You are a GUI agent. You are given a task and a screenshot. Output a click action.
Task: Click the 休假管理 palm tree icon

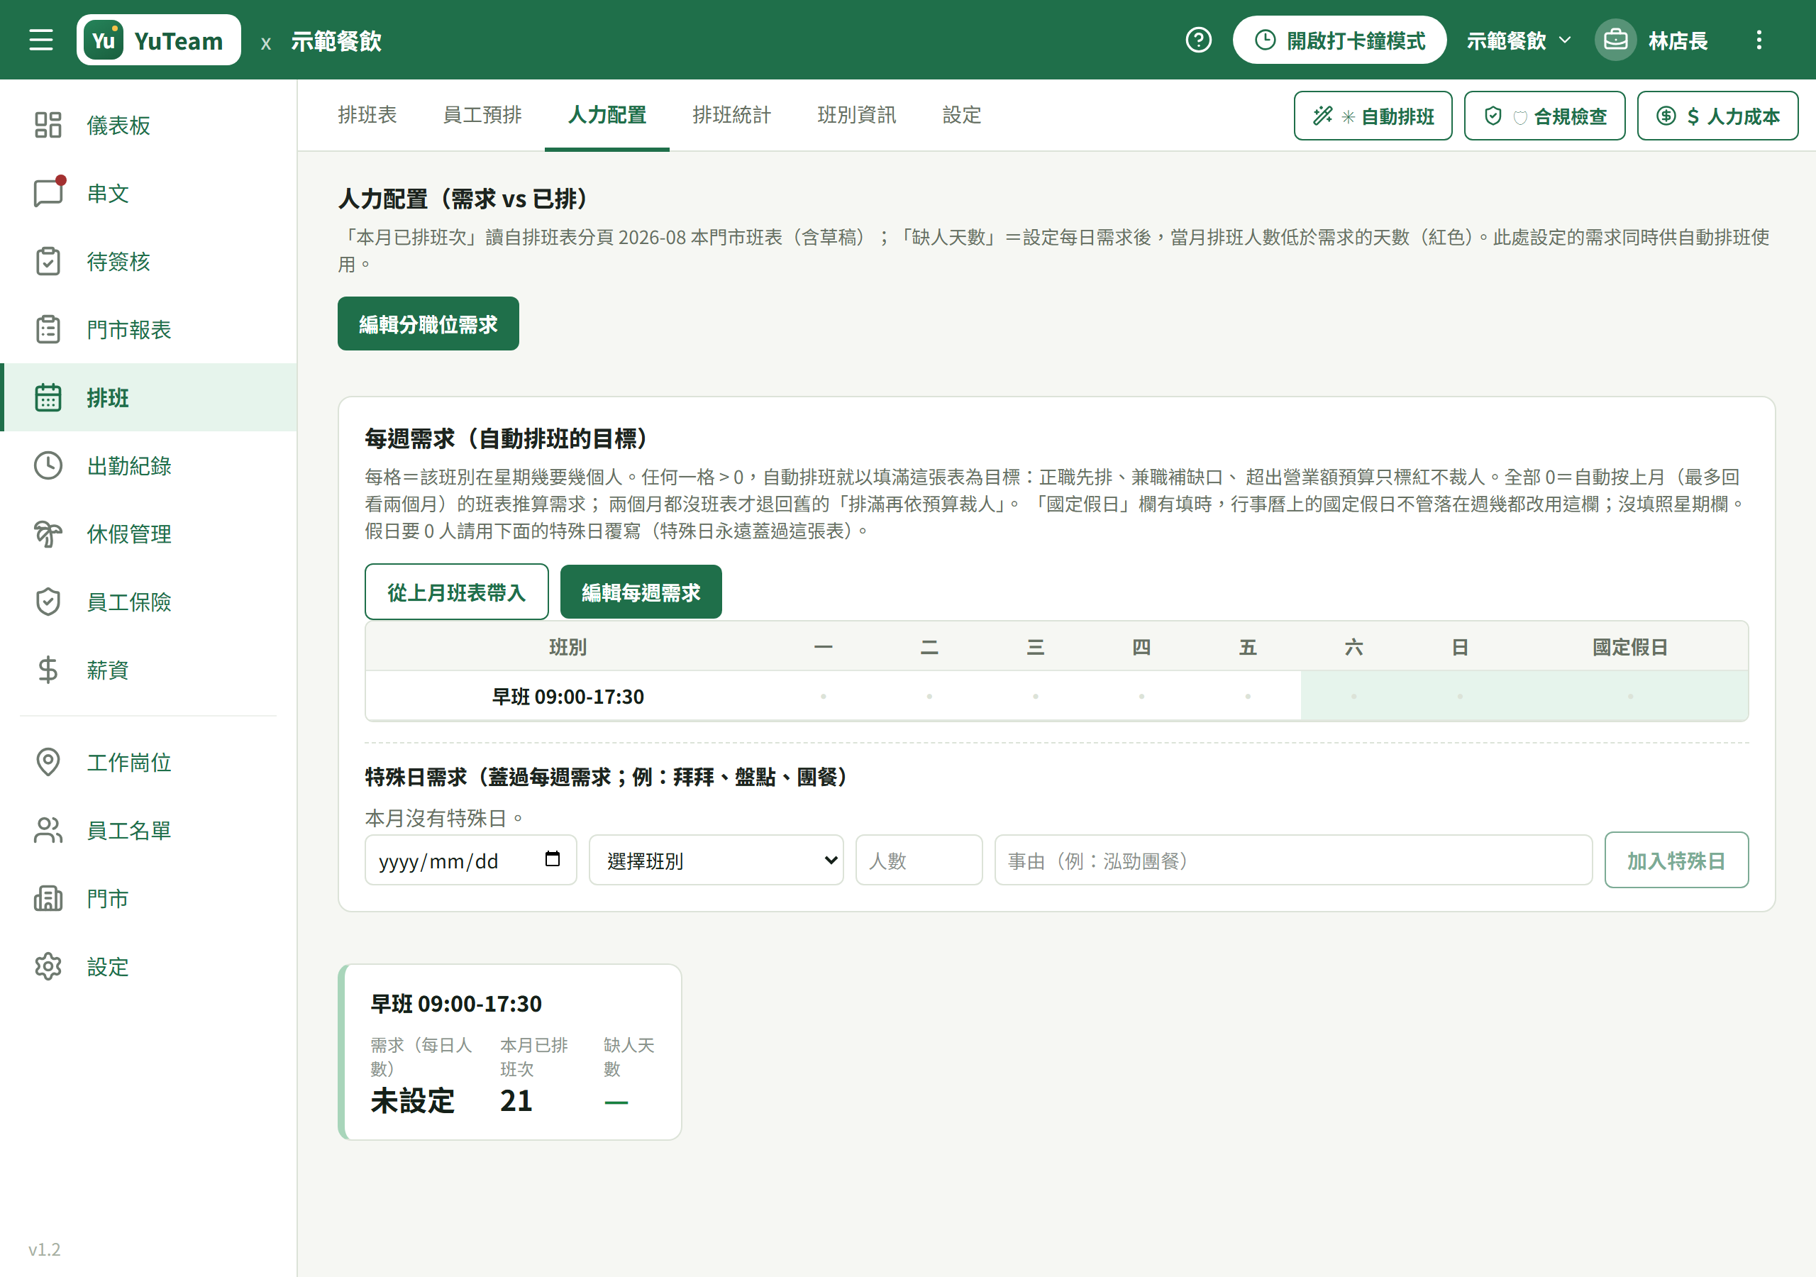click(x=48, y=534)
